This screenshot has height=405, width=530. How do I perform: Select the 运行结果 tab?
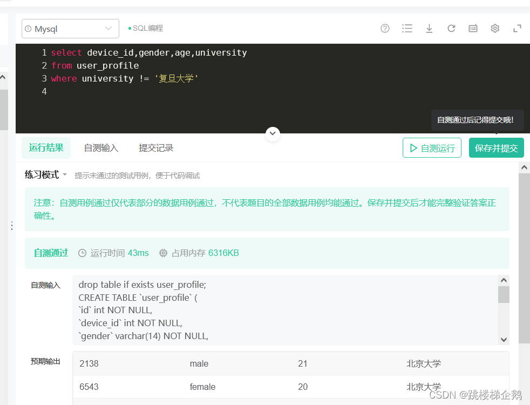click(x=46, y=148)
